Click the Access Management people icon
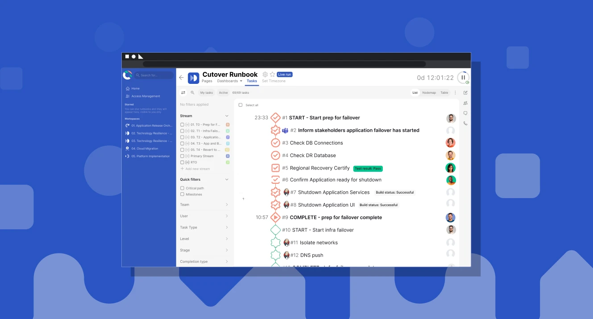This screenshot has height=319, width=593. (x=128, y=96)
